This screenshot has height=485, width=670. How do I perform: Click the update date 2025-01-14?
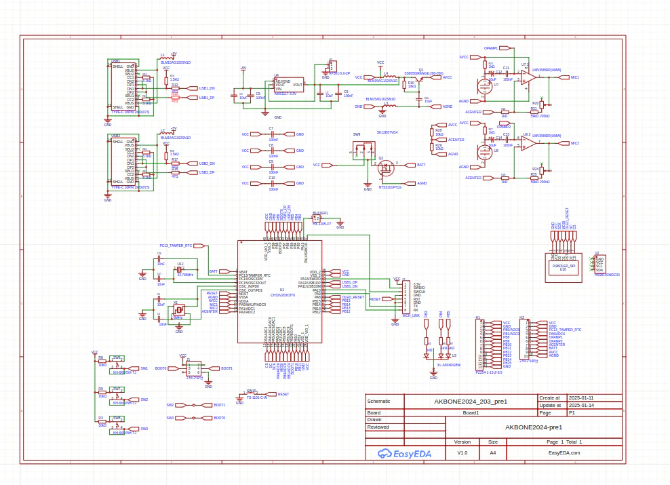pos(581,405)
